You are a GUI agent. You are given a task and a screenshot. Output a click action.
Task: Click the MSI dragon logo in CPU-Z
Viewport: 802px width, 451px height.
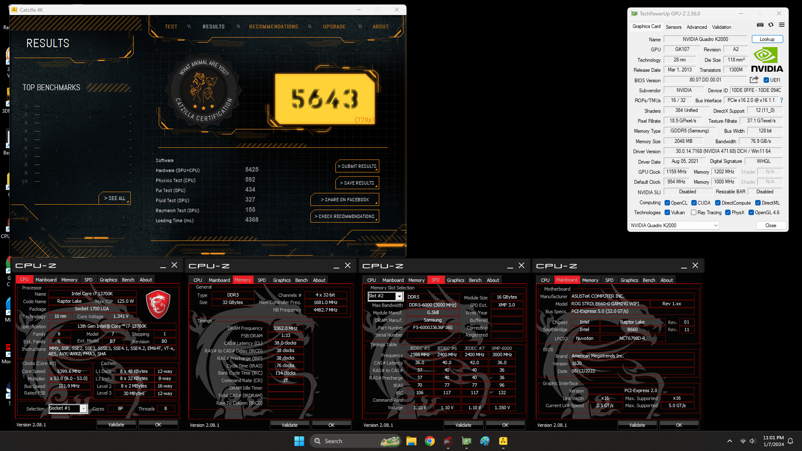tap(158, 305)
